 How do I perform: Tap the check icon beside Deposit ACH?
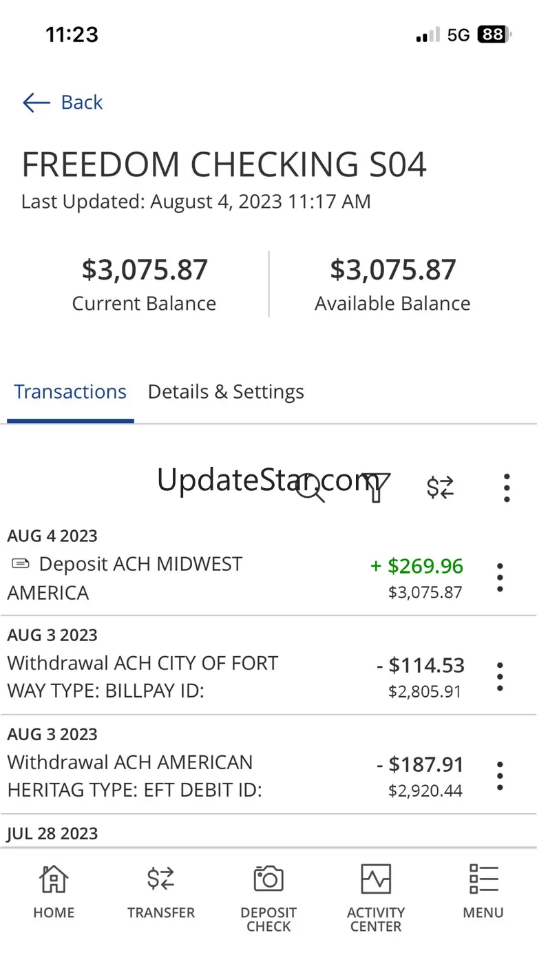pyautogui.click(x=21, y=564)
